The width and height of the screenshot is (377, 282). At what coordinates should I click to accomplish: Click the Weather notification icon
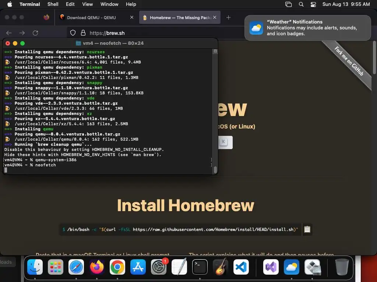coord(256,28)
